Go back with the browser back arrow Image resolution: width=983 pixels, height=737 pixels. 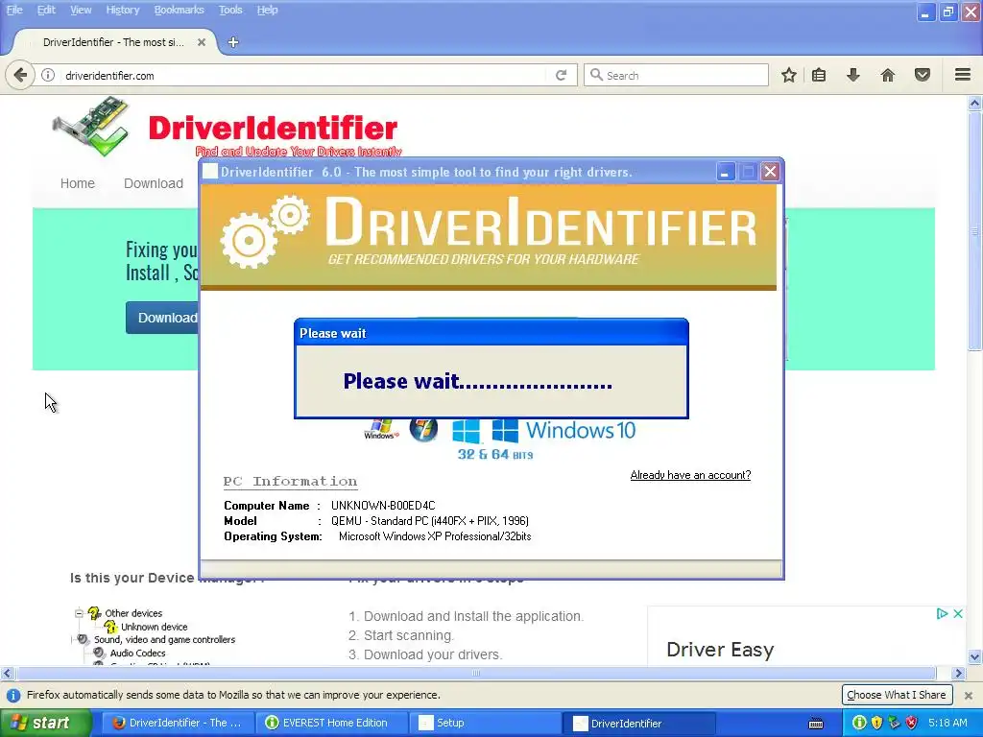[20, 76]
